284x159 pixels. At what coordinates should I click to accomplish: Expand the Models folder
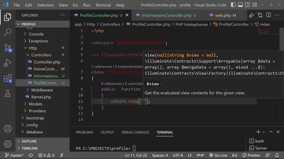[x=43, y=104]
